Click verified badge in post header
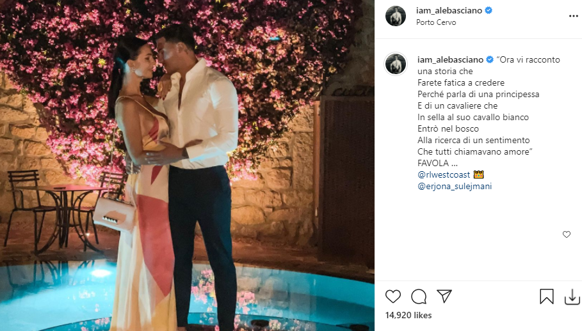The width and height of the screenshot is (582, 331). click(x=489, y=11)
